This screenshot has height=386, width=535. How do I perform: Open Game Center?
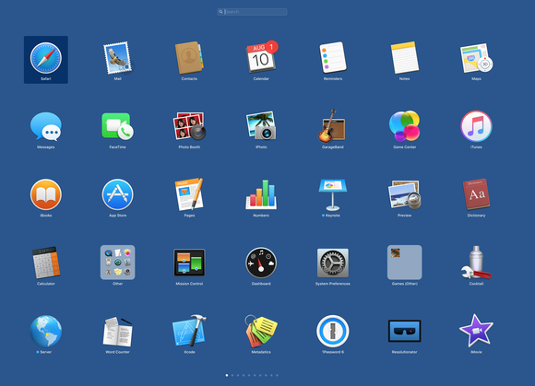click(405, 126)
